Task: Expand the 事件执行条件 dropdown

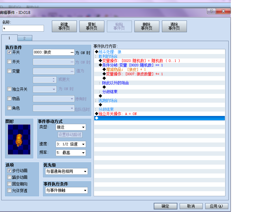Action: 66,191
